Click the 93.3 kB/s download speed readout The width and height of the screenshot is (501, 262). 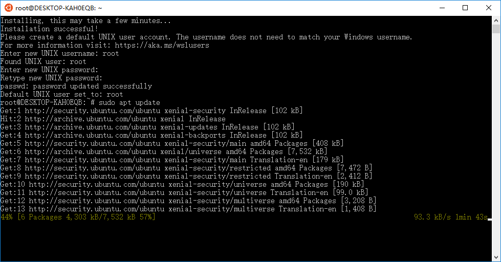(x=432, y=217)
